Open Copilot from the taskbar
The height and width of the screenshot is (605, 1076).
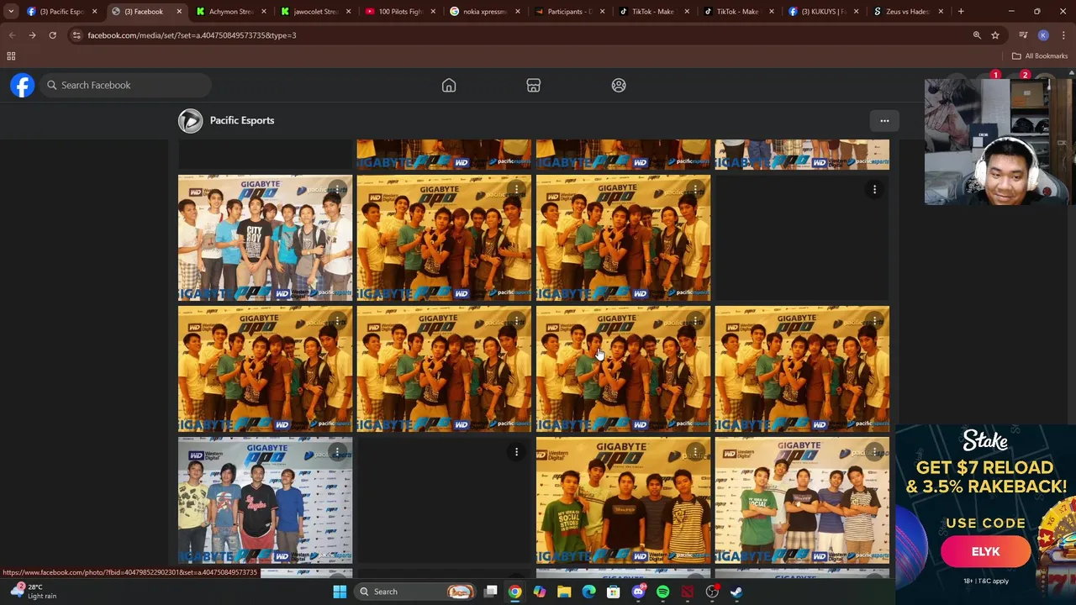click(x=540, y=592)
